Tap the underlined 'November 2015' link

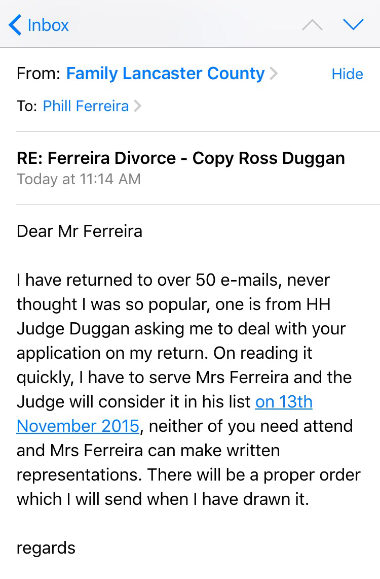[78, 426]
